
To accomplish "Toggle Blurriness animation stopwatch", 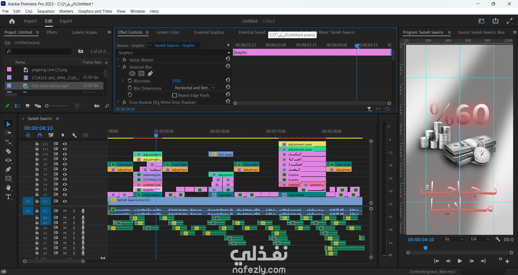I will point(130,81).
